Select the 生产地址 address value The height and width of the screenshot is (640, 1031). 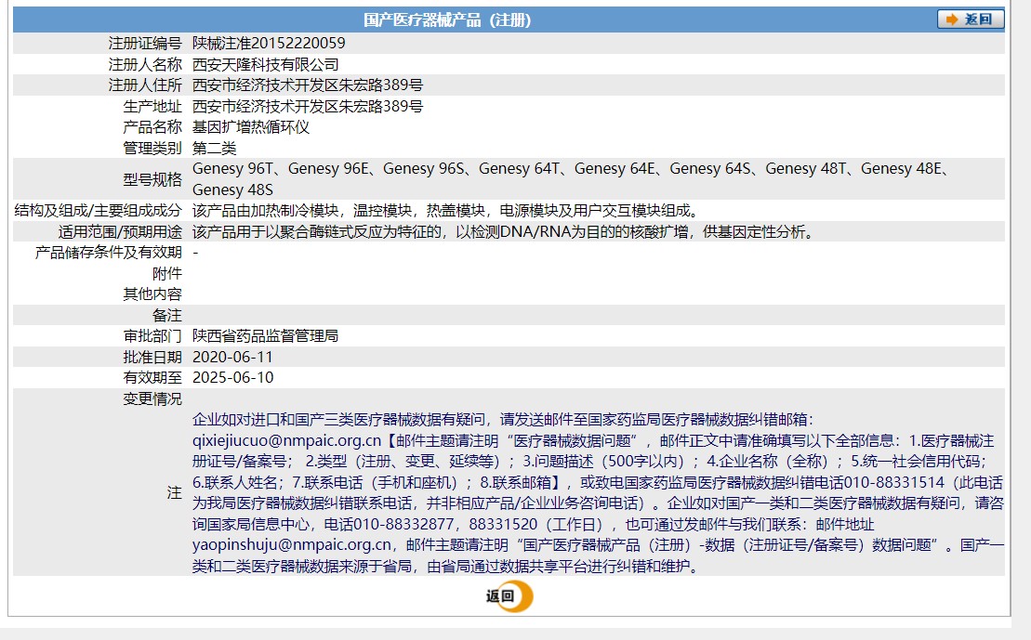tap(307, 107)
